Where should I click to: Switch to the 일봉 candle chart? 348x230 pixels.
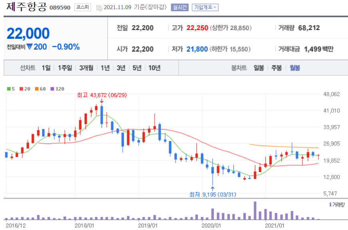pos(259,68)
